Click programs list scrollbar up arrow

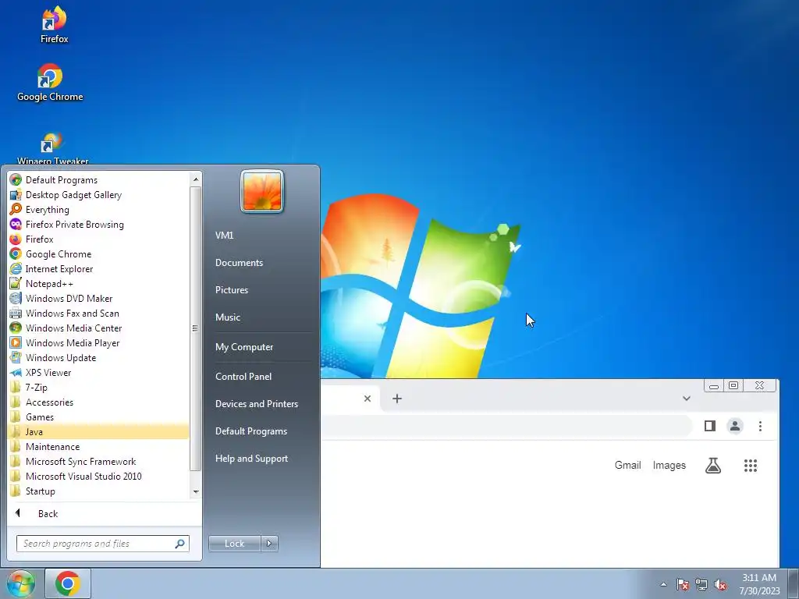(x=196, y=179)
